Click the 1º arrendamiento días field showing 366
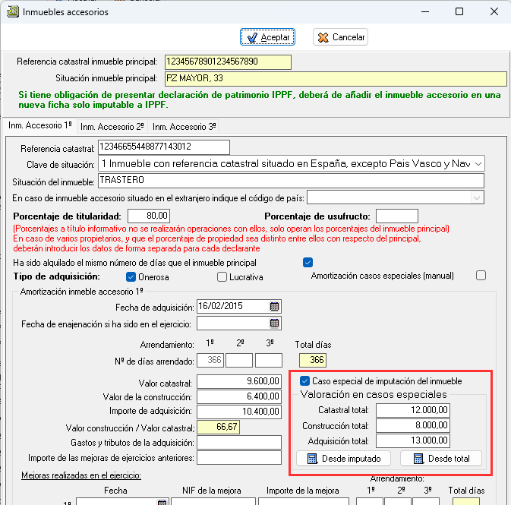 point(210,360)
